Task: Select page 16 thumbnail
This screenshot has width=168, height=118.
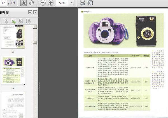Action: click(x=13, y=37)
